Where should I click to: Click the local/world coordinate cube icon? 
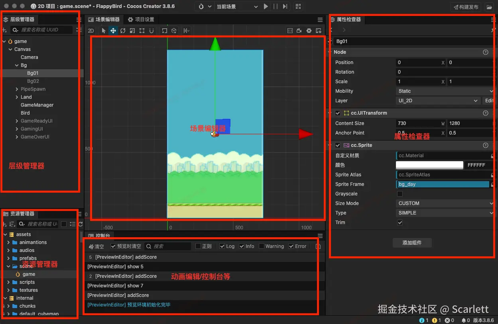coord(174,31)
